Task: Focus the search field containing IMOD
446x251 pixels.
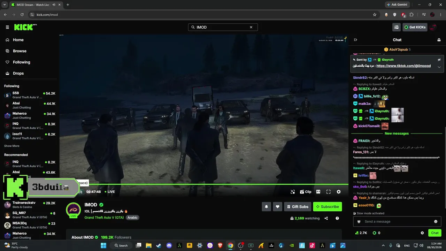Action: pos(223,27)
